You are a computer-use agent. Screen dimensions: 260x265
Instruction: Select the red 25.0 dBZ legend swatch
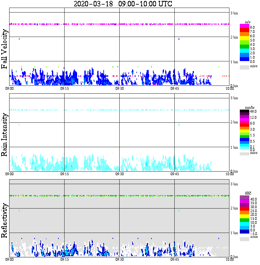click(244, 209)
